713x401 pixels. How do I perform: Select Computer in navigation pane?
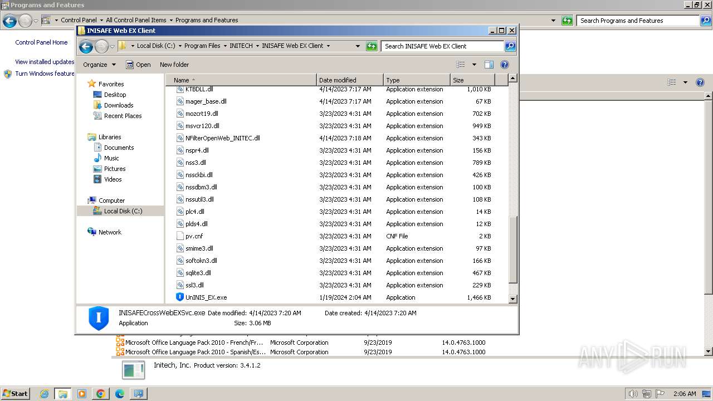(111, 200)
